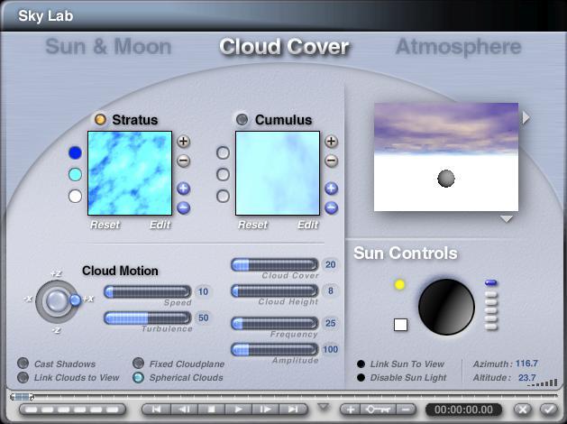Click the Speed value 10
The height and width of the screenshot is (424, 567).
(x=203, y=291)
